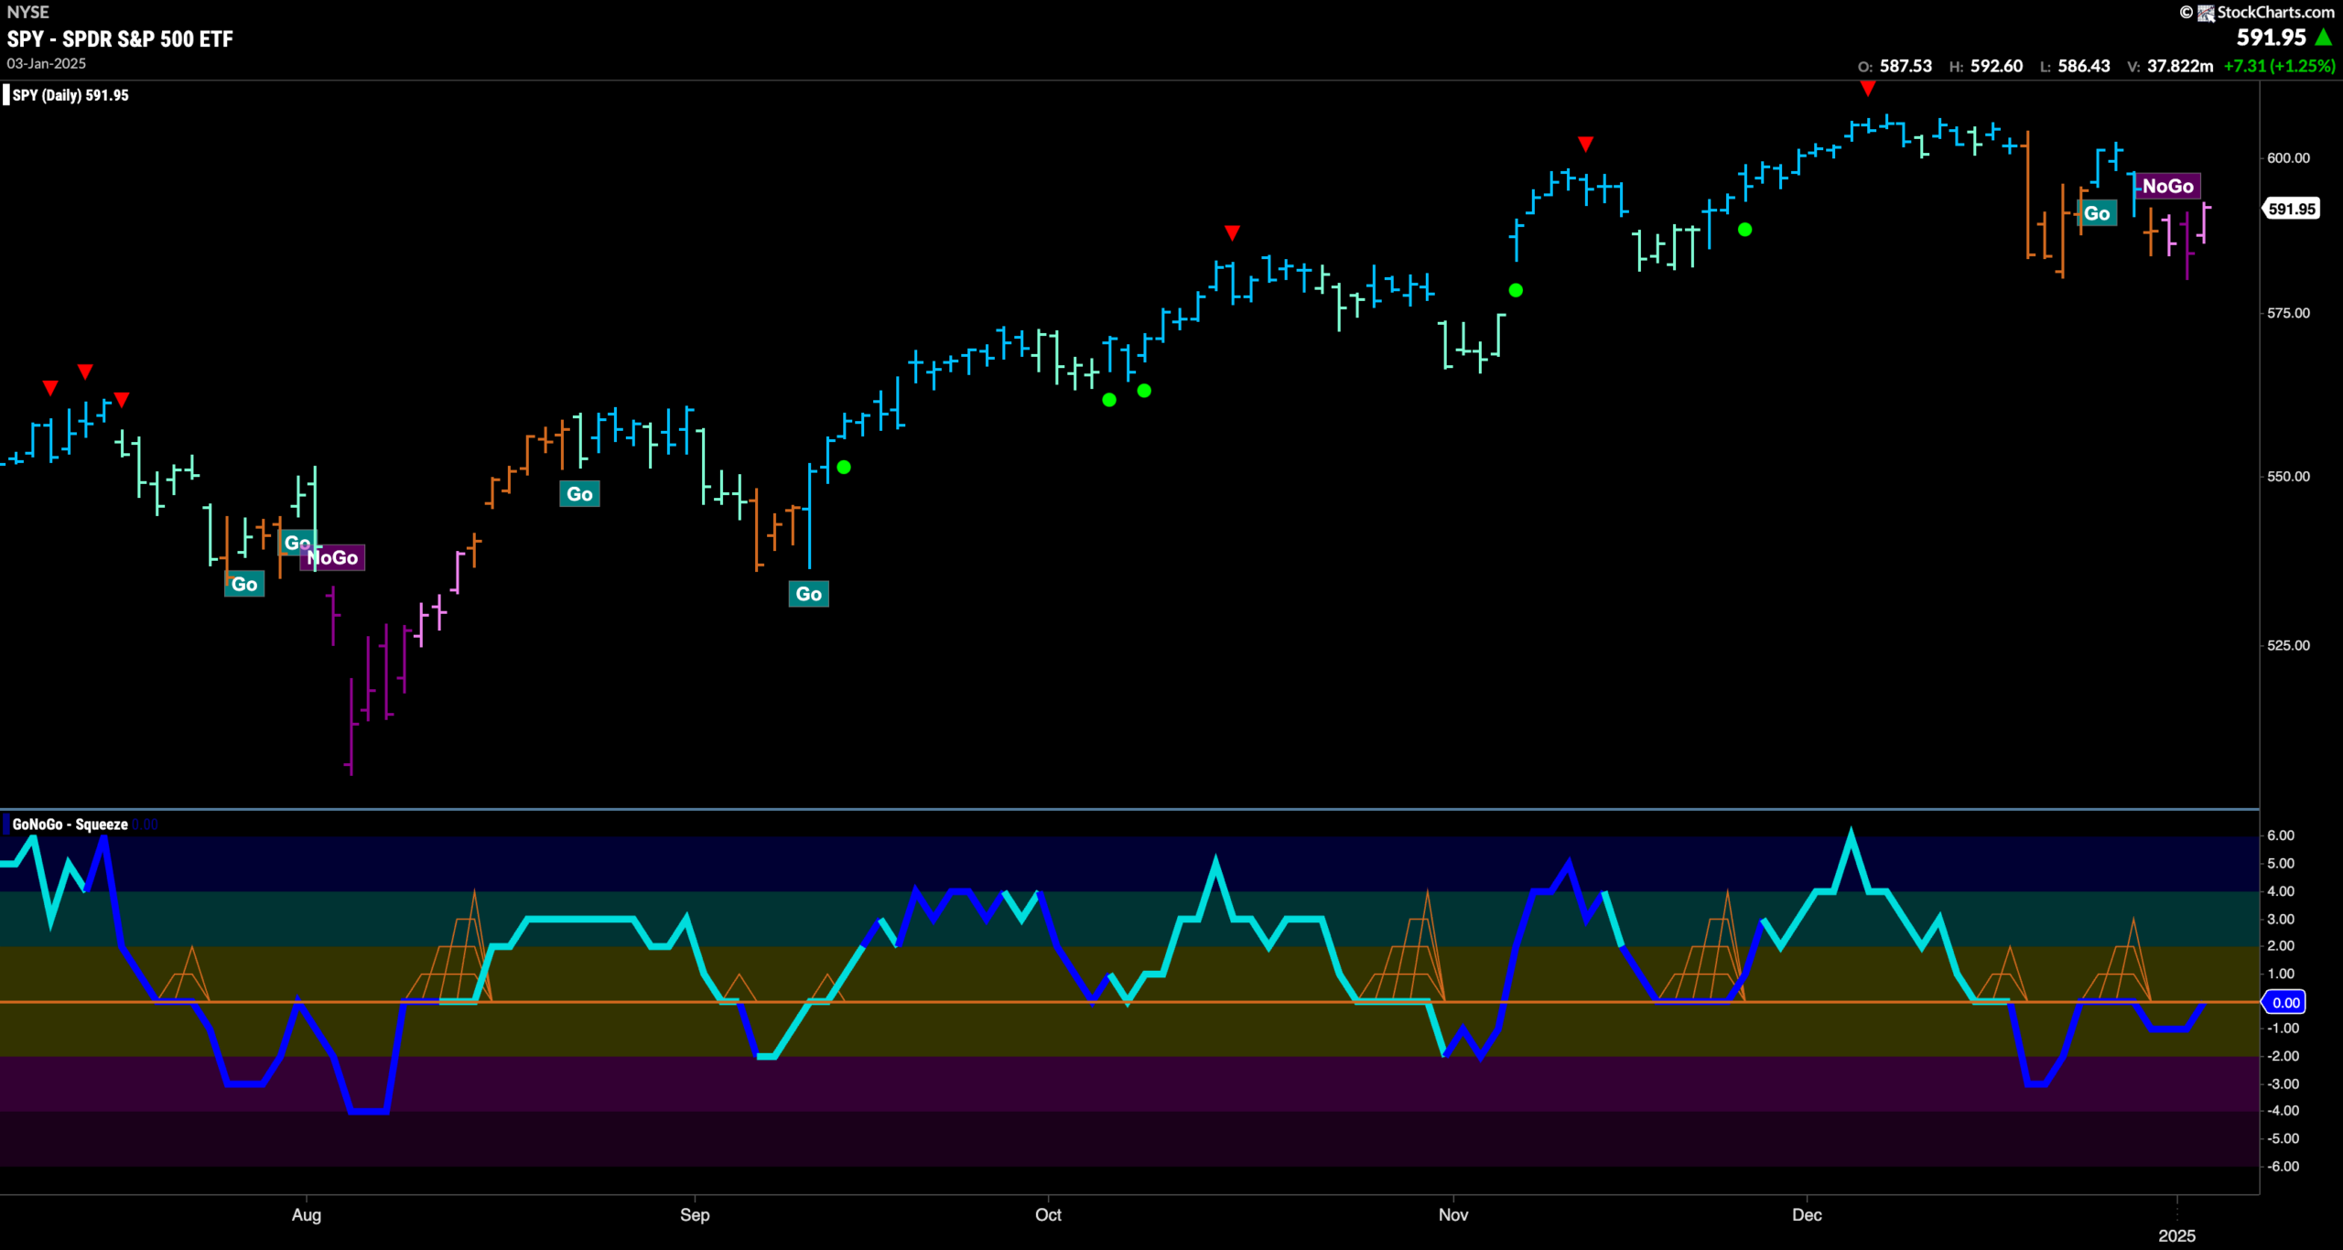Click the Go label in late December
2343x1250 pixels.
coord(2097,214)
